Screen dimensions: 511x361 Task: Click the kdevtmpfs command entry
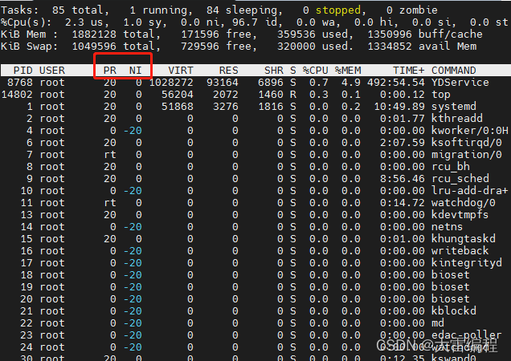(460, 215)
